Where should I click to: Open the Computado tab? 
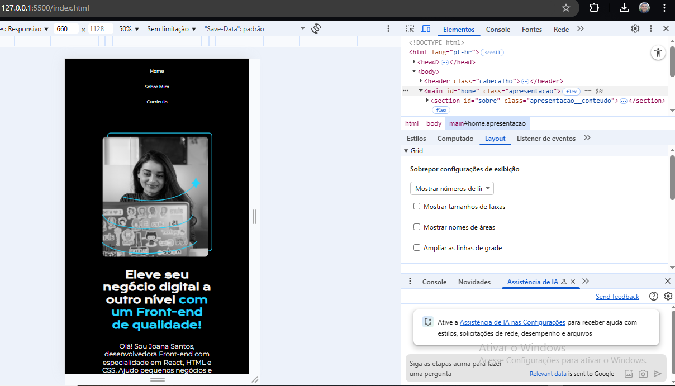coord(455,139)
